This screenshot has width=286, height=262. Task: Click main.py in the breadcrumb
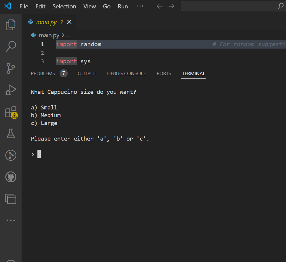(49, 35)
